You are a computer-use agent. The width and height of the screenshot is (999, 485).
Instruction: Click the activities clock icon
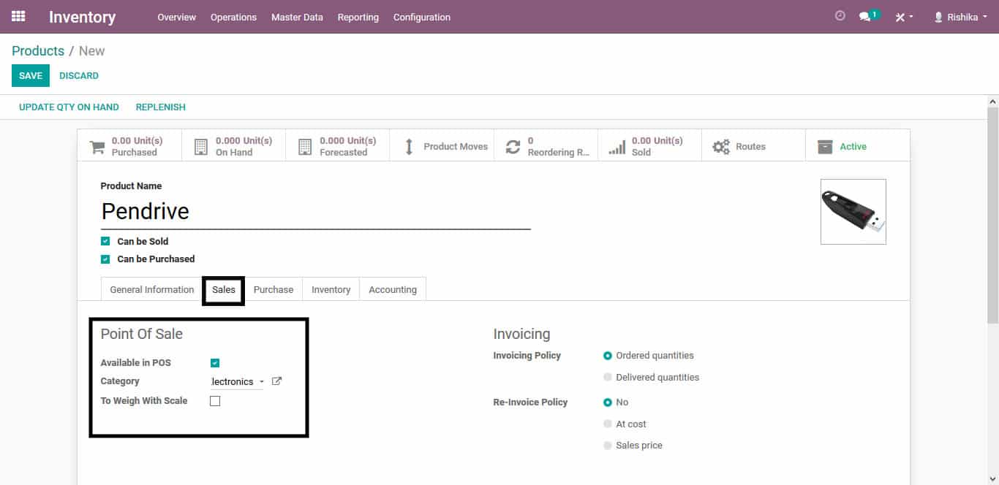840,16
